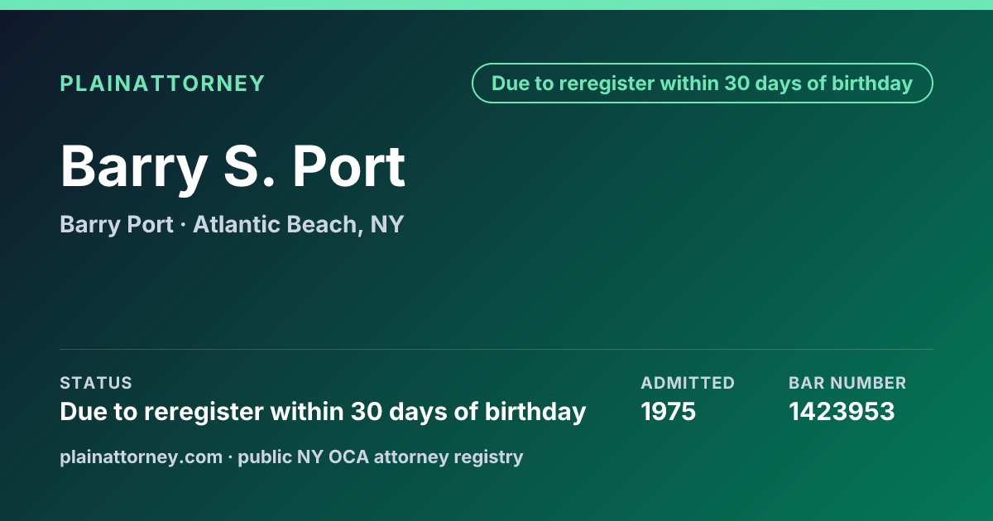Select the reregister status pill badge at top

[703, 84]
